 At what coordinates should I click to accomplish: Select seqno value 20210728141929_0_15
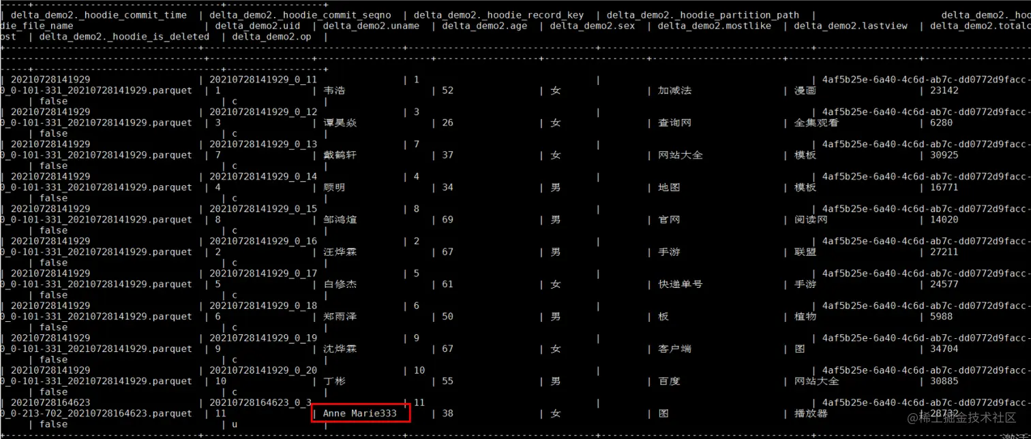pyautogui.click(x=263, y=209)
